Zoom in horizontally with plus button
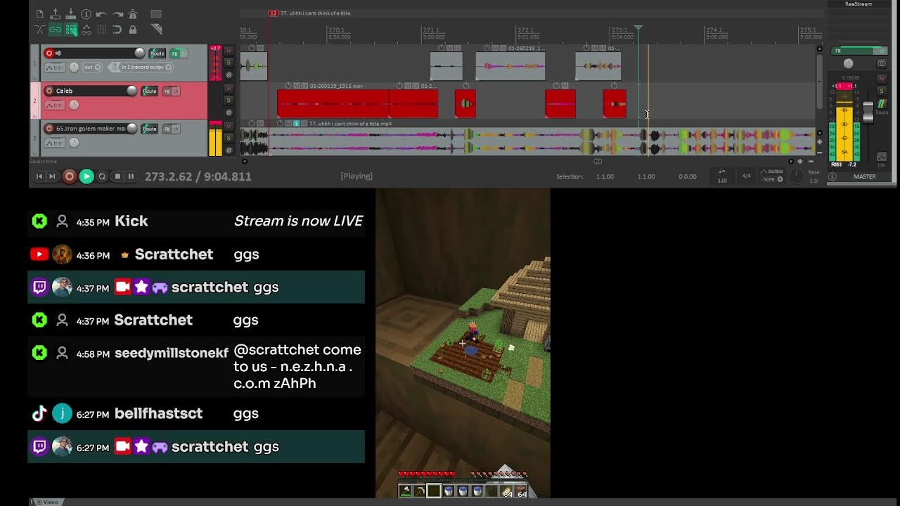 799,162
